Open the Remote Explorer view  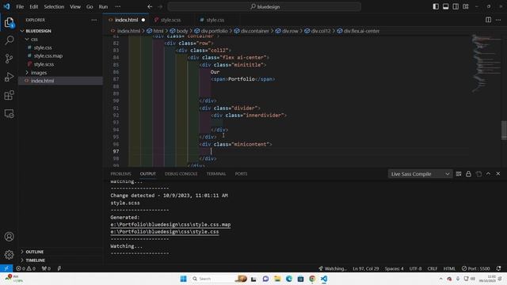tap(9, 113)
